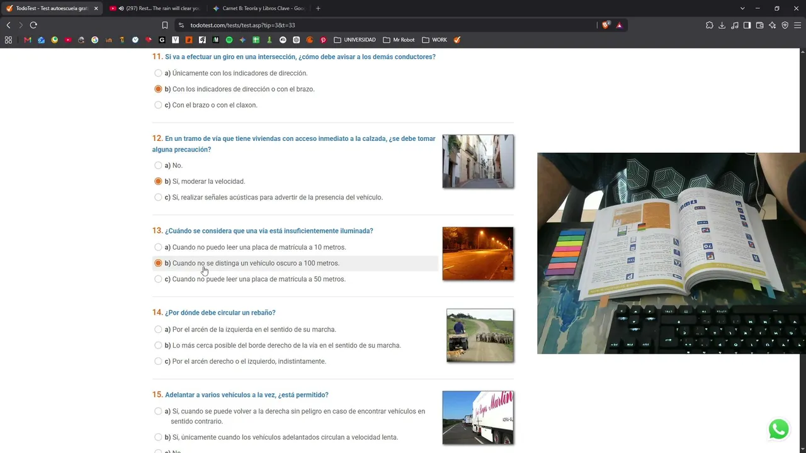Select 'Por el arcén de la izquierda' option
The image size is (806, 453).
pos(158,329)
